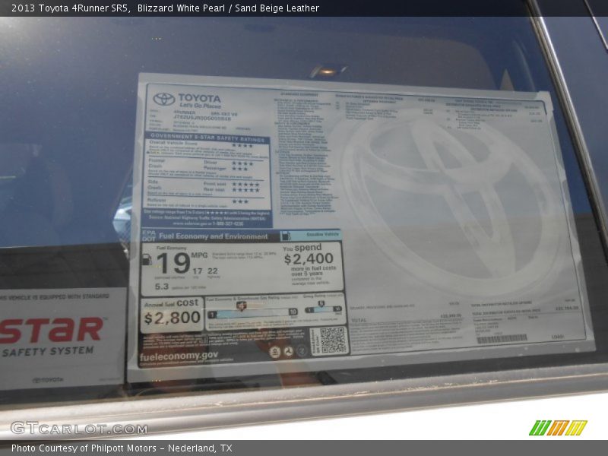The image size is (608, 456).
Task: Click the Toyota logo on the window sticker
Action: click(x=163, y=99)
